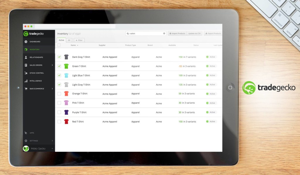
Task: Clear the t-shirt search field
Action: [164, 33]
